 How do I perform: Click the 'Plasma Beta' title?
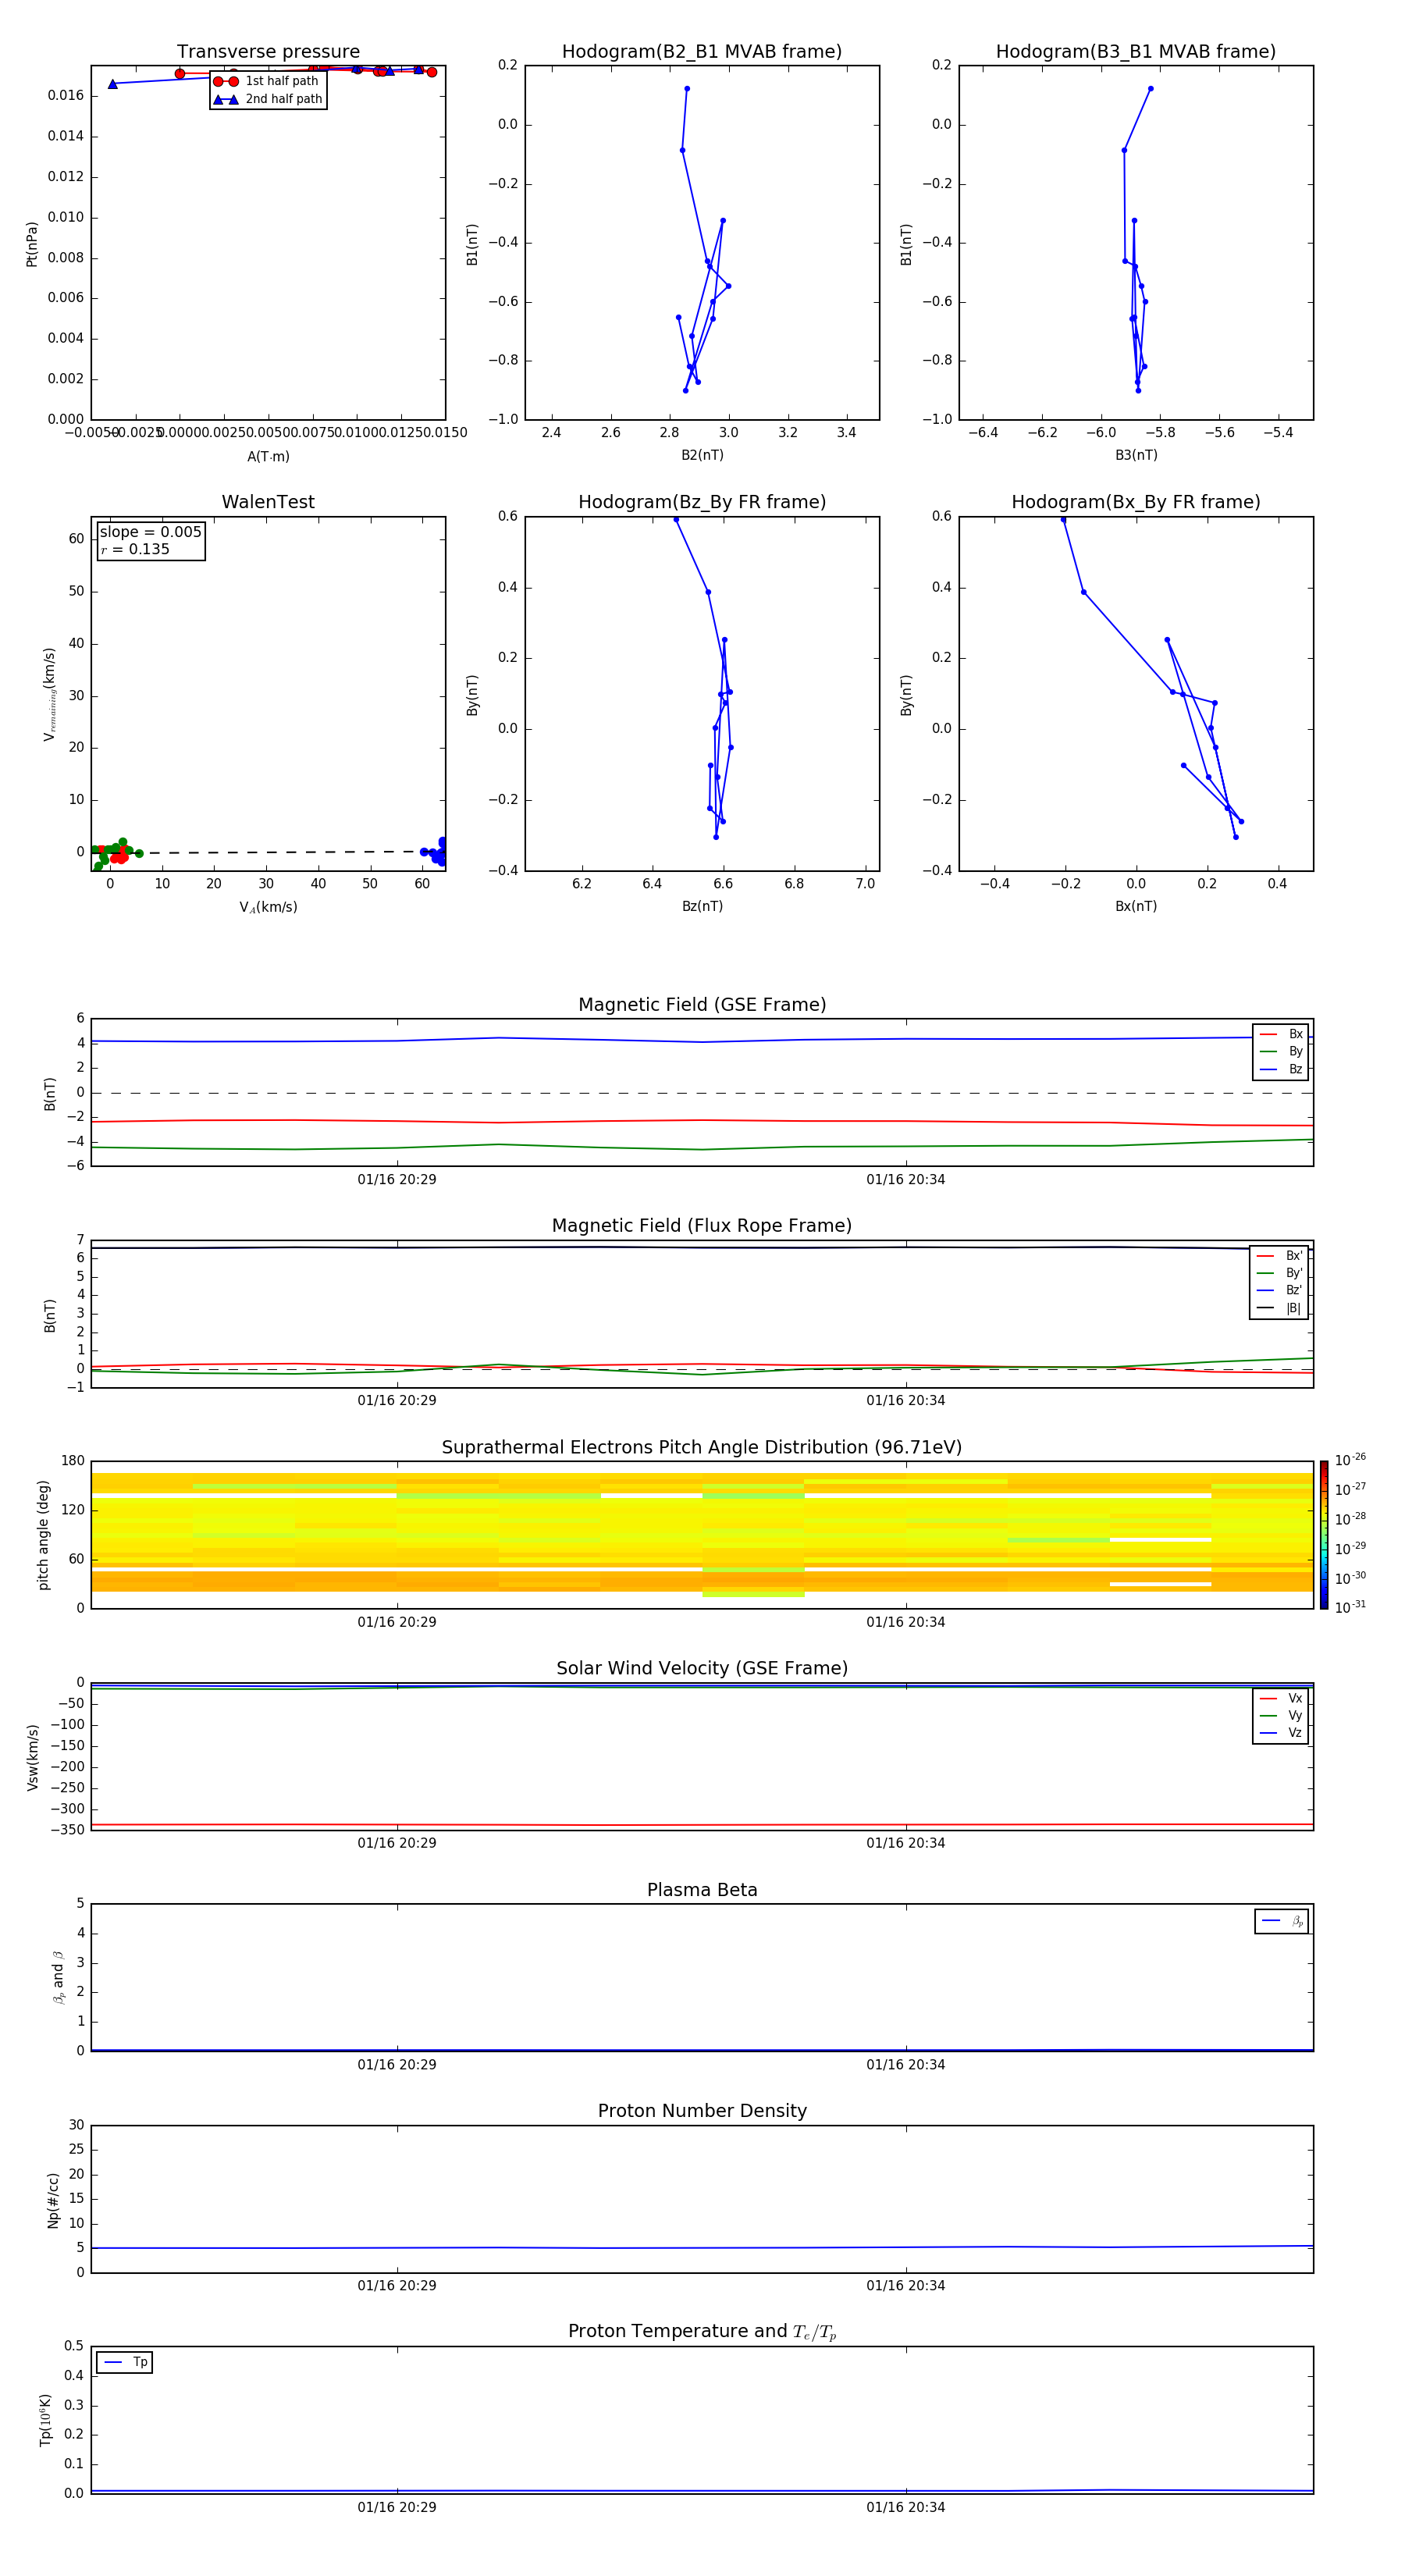(x=702, y=1891)
